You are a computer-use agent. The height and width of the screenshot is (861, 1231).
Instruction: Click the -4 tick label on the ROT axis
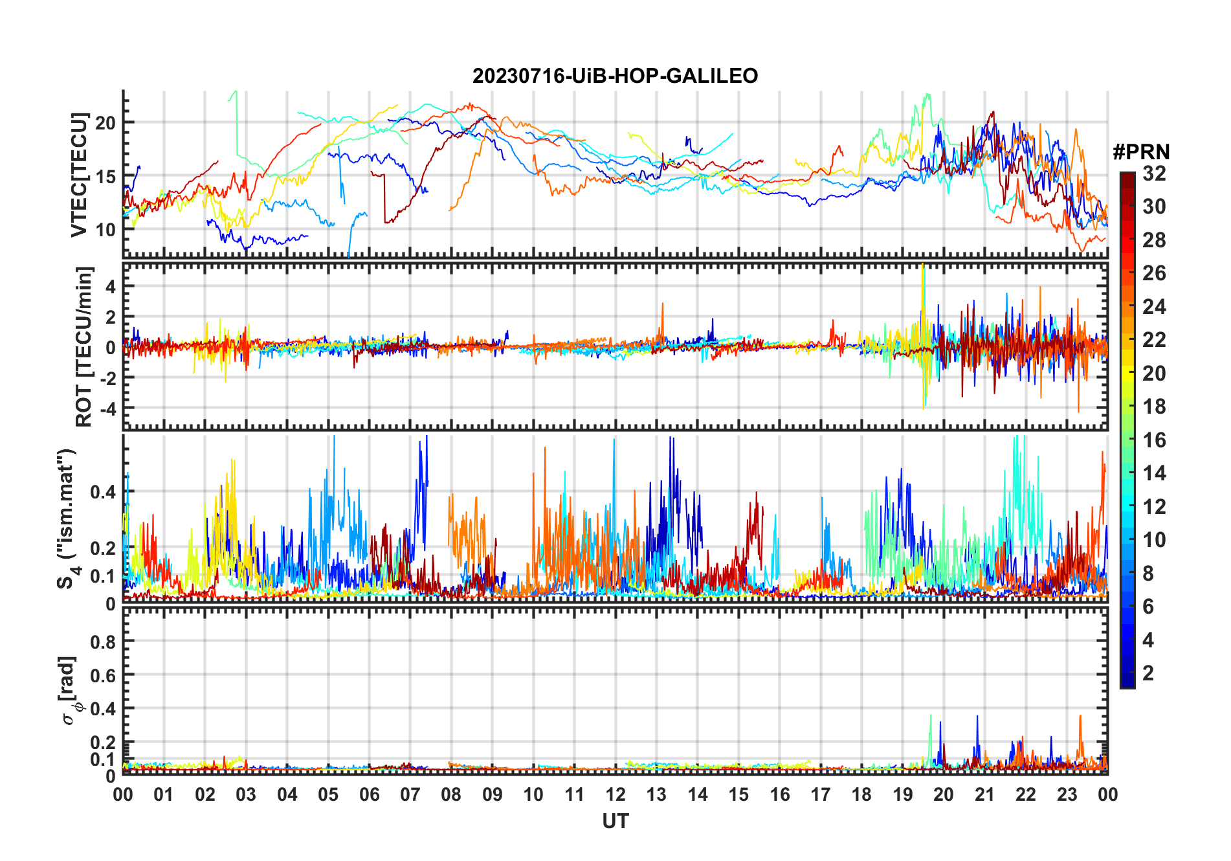tap(106, 408)
